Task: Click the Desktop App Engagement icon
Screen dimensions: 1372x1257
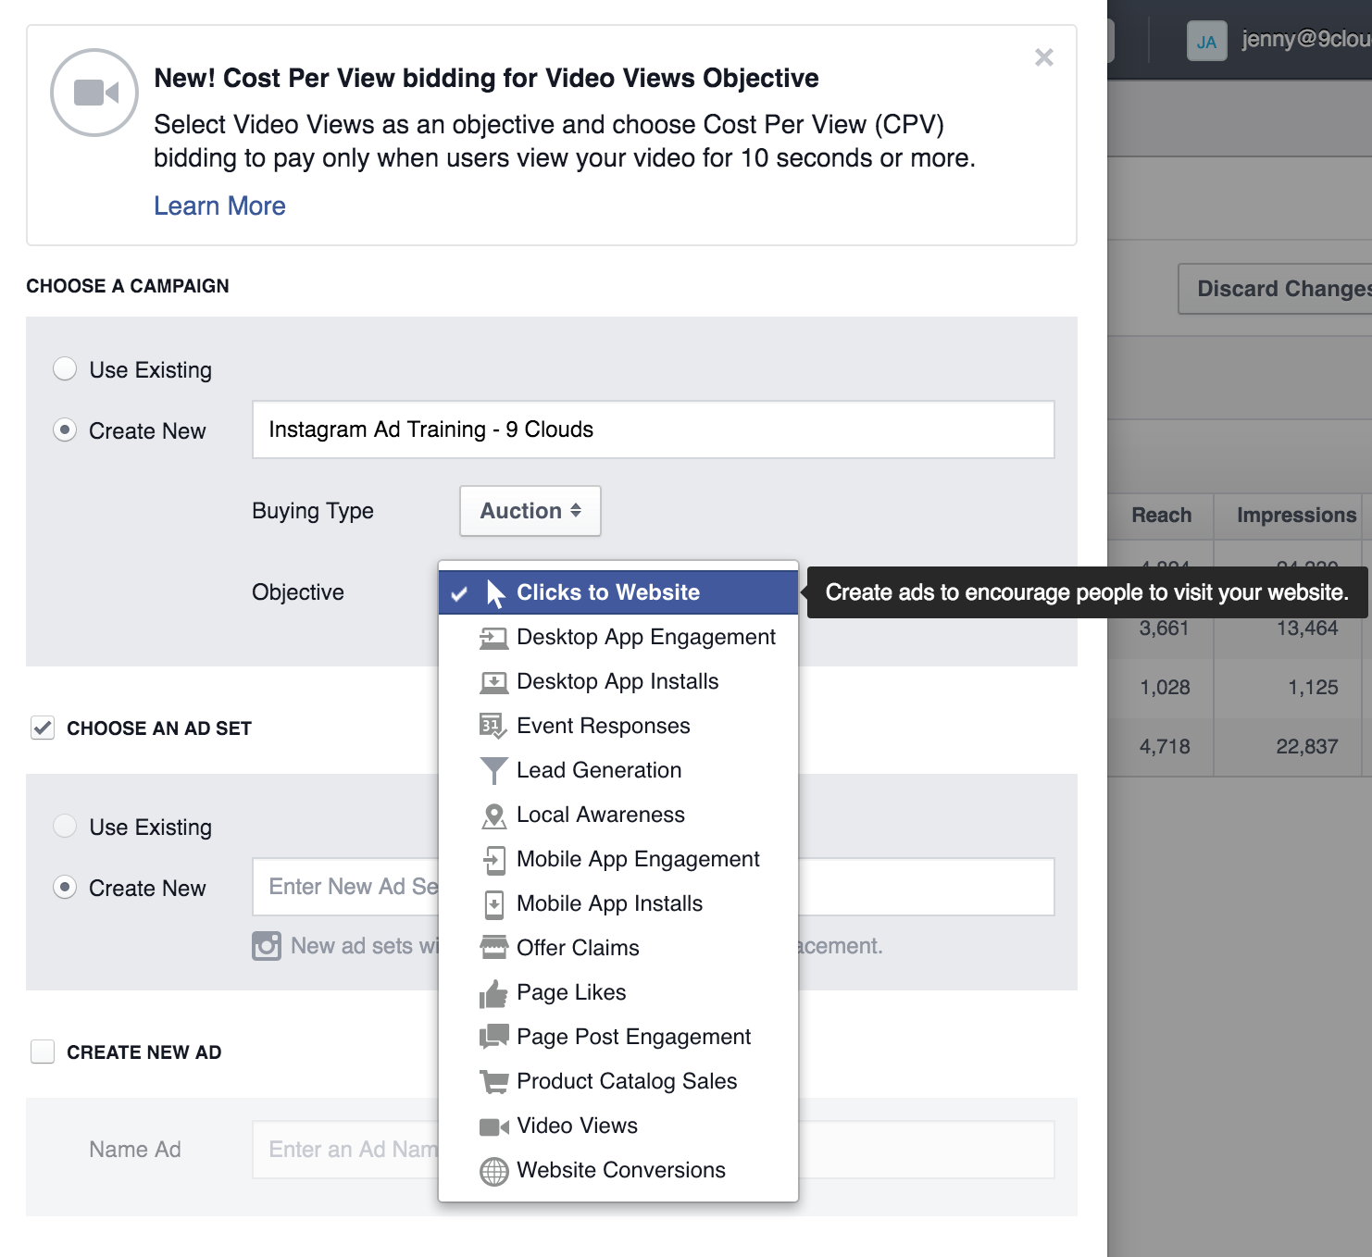Action: [493, 638]
